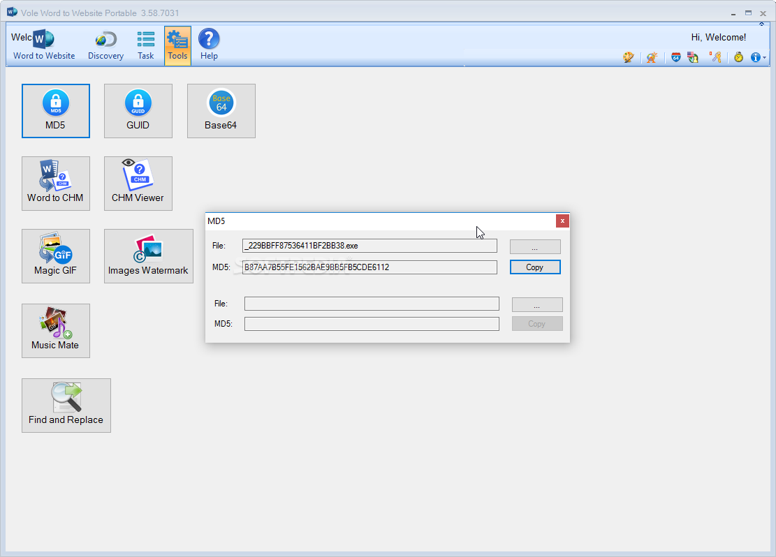Open the Find and Replace tool
This screenshot has height=557, width=776.
66,406
